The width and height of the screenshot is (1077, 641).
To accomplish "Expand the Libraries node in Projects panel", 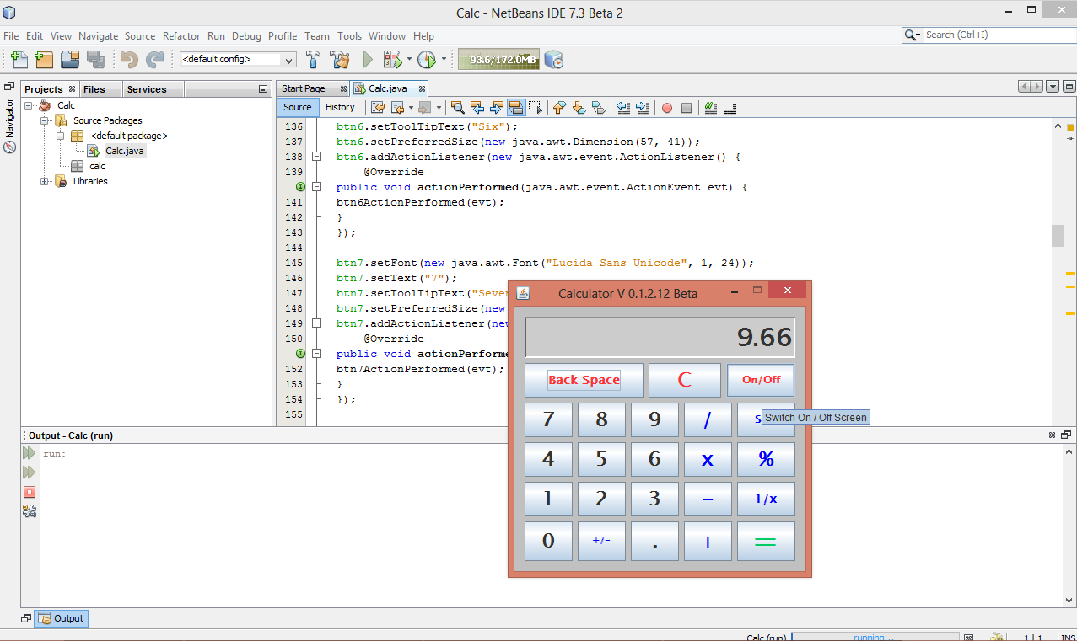I will [x=44, y=181].
